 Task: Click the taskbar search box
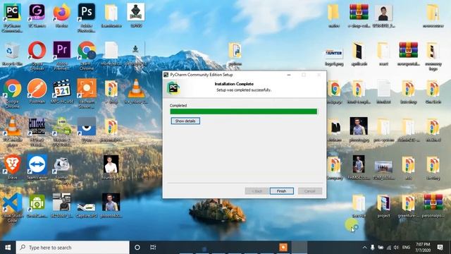pos(73,248)
